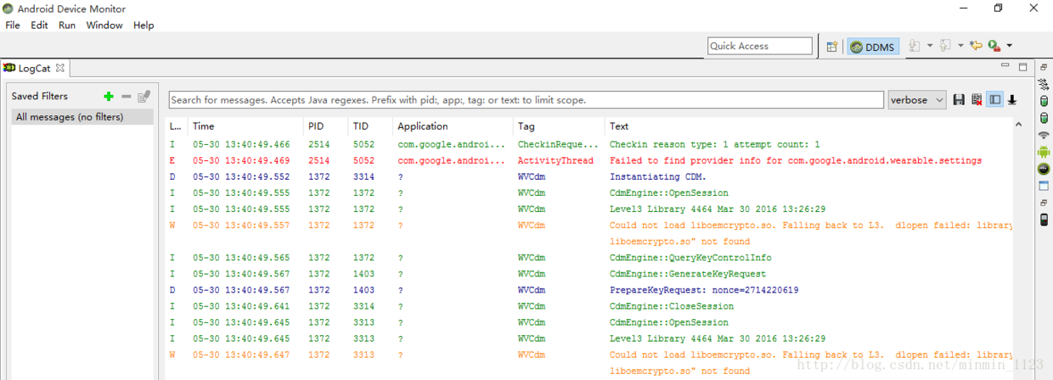
Task: Click timestamp 05-30 13:40:49.552
Action: pyautogui.click(x=241, y=176)
